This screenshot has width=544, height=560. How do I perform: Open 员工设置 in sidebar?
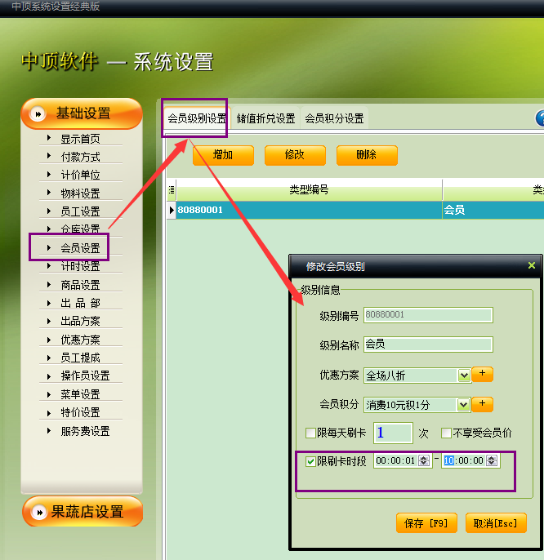pyautogui.click(x=80, y=211)
